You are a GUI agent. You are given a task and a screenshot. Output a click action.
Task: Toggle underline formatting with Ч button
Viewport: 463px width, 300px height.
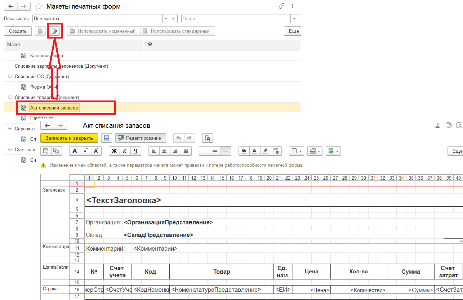(135, 151)
